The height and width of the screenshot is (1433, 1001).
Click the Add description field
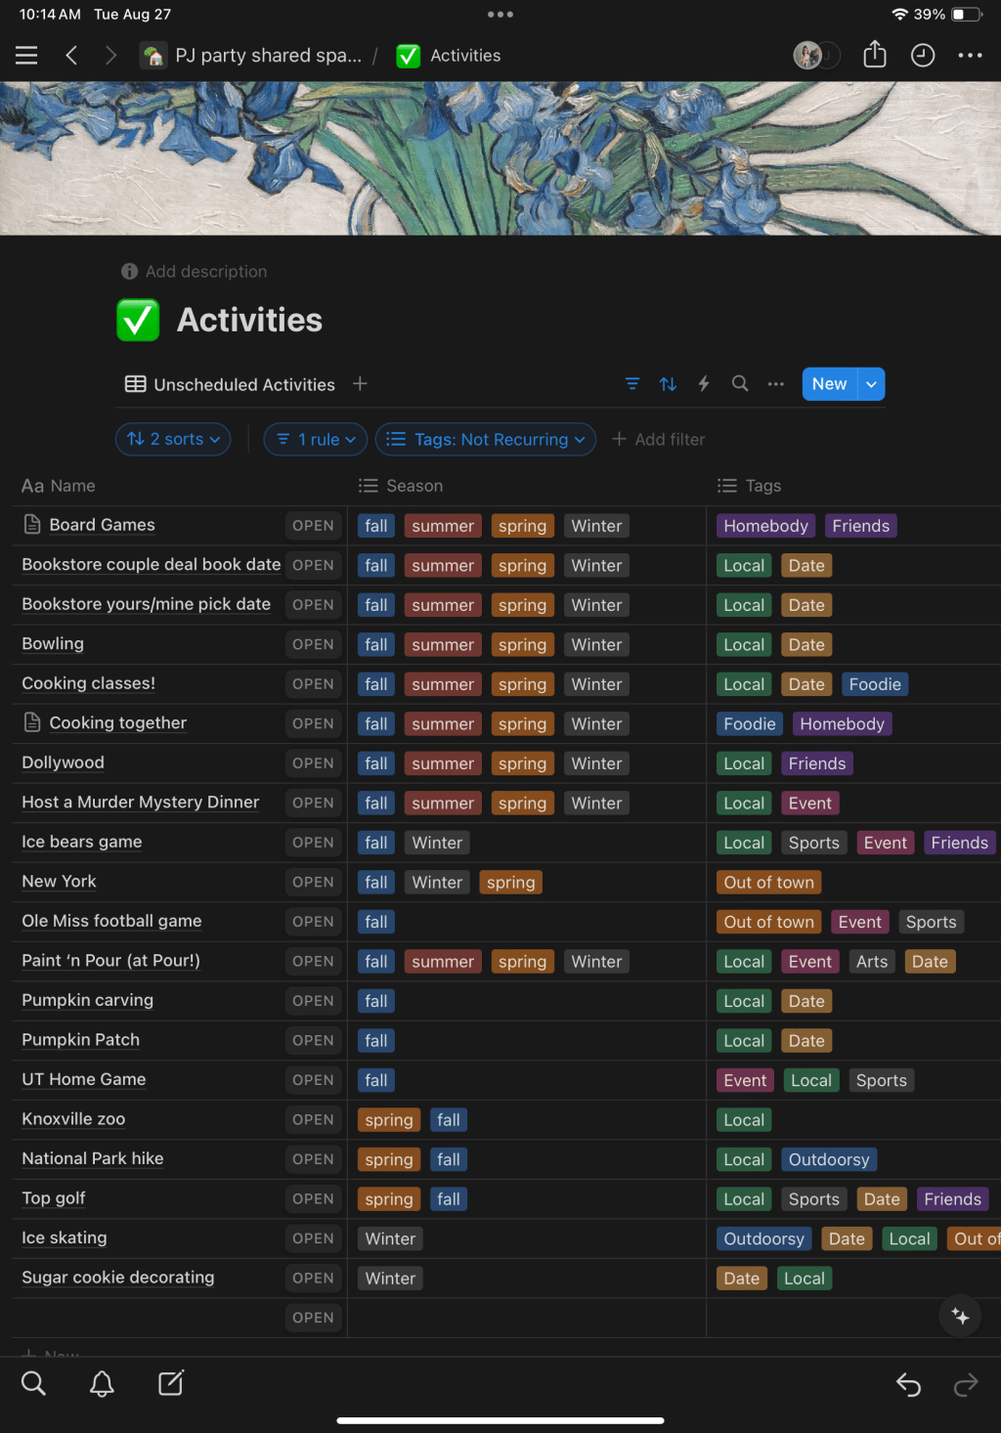click(x=205, y=272)
